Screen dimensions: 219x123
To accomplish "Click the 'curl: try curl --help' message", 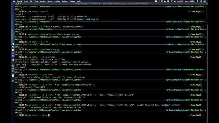I will click(50, 77).
